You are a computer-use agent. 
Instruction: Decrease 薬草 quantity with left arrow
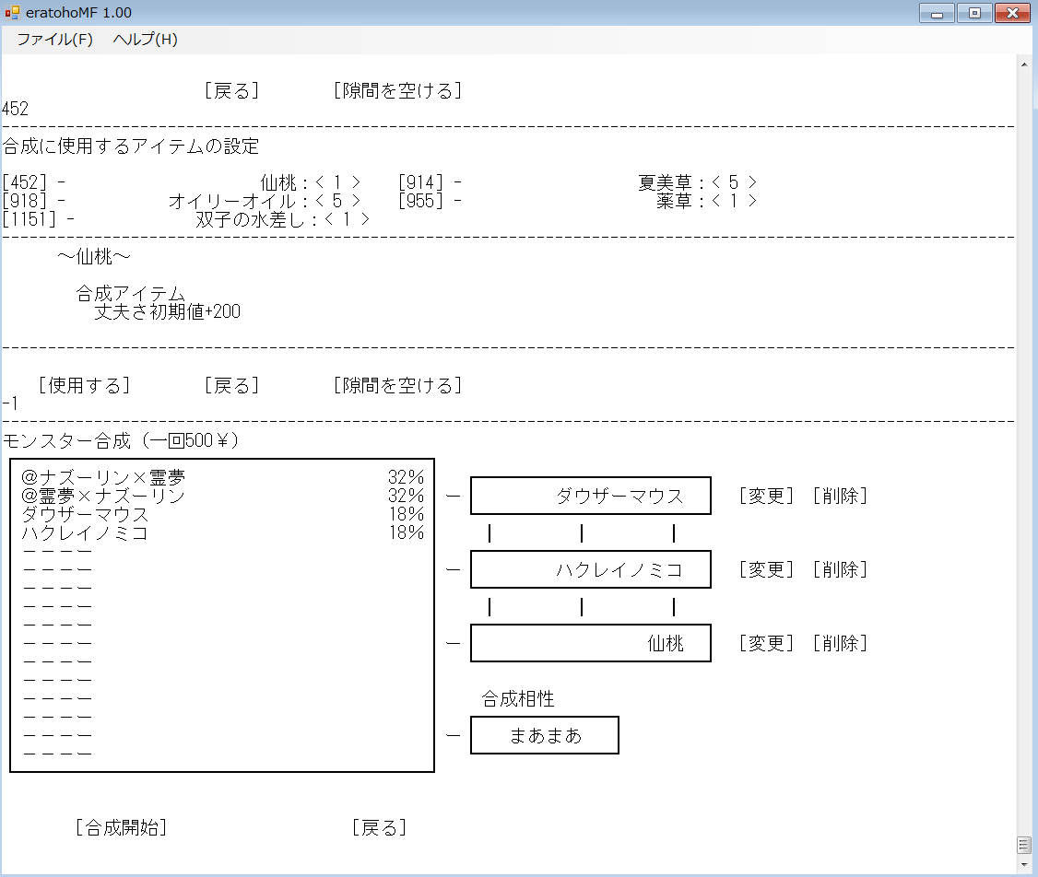point(715,201)
